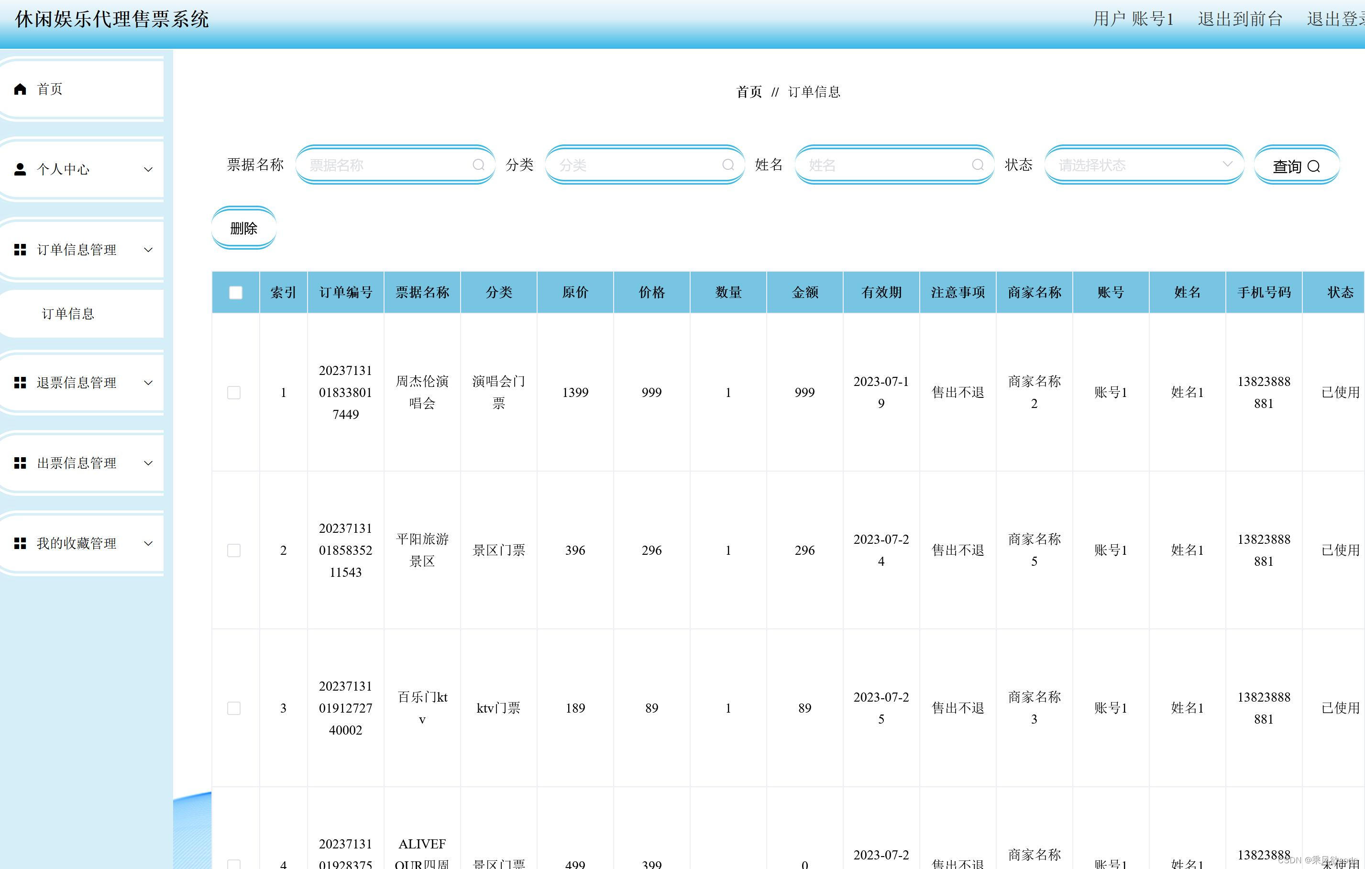Open the 退票信息管理 menu

(x=77, y=383)
